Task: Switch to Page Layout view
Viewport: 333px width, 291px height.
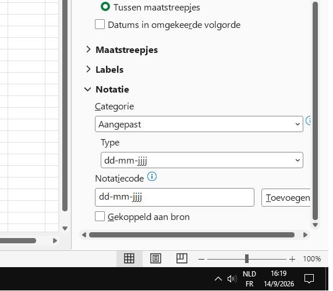Action: tap(155, 258)
